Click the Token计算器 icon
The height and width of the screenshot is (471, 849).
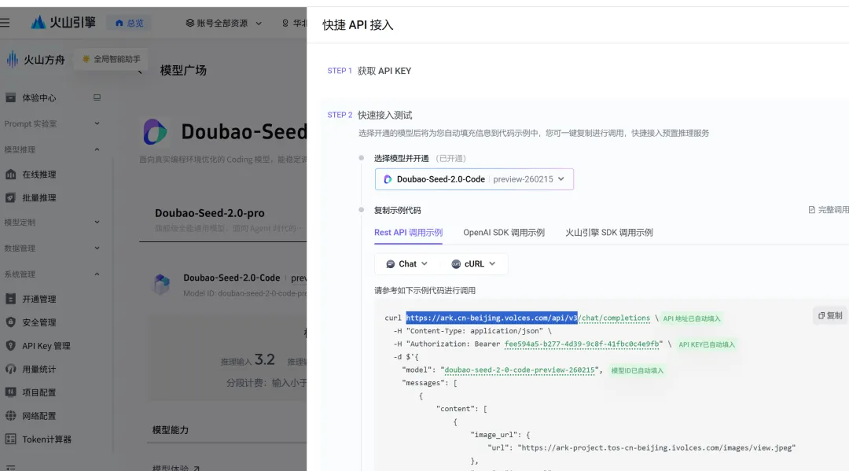coord(10,439)
